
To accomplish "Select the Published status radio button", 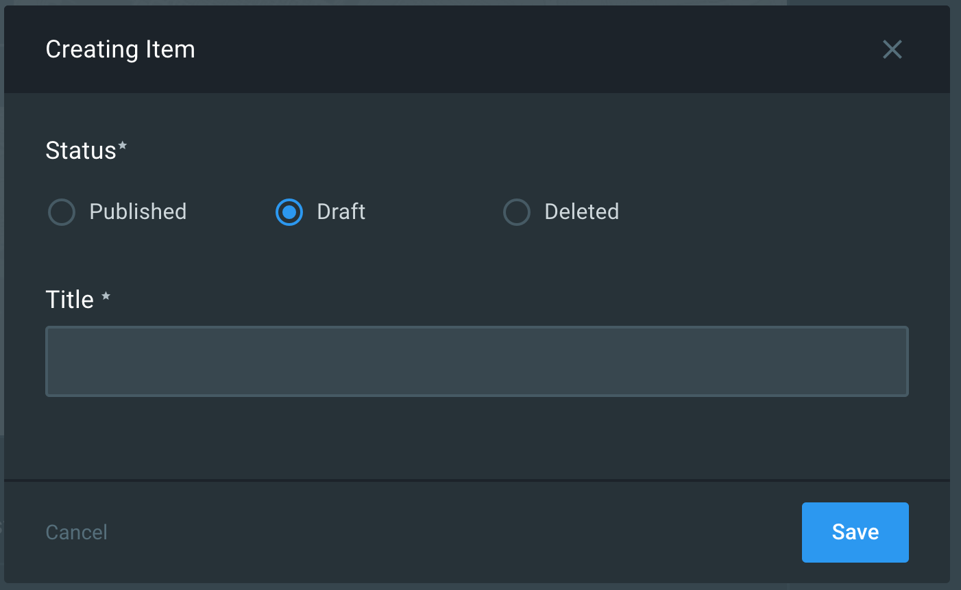I will coord(61,212).
